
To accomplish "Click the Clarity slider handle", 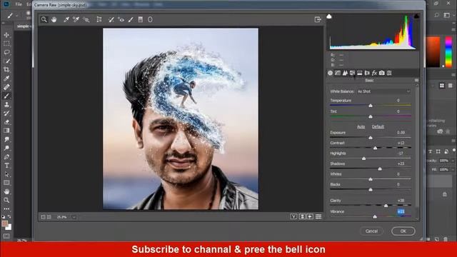I will tap(386, 206).
